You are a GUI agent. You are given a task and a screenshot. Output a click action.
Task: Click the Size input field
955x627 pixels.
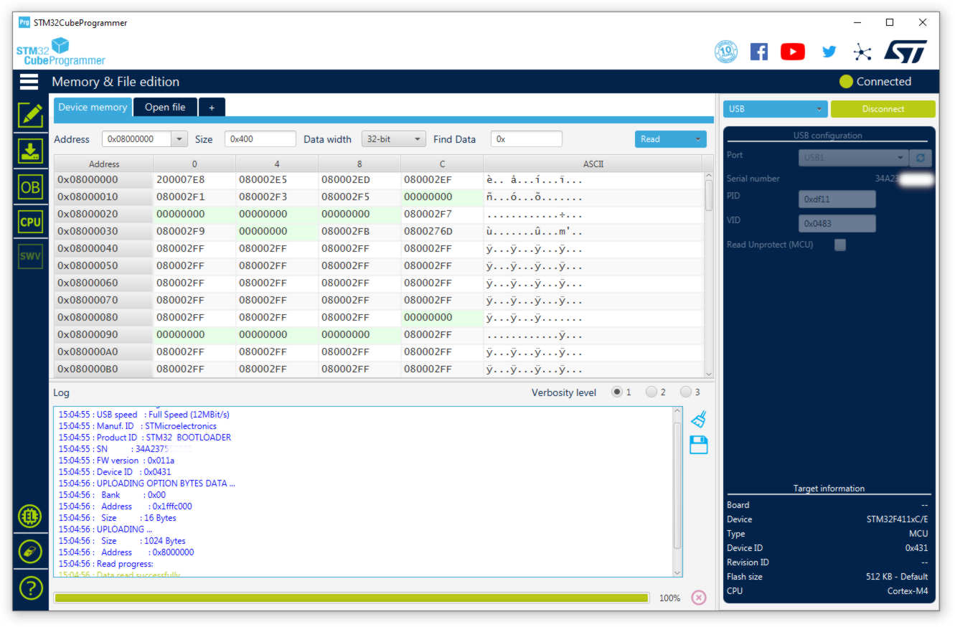[x=260, y=139]
